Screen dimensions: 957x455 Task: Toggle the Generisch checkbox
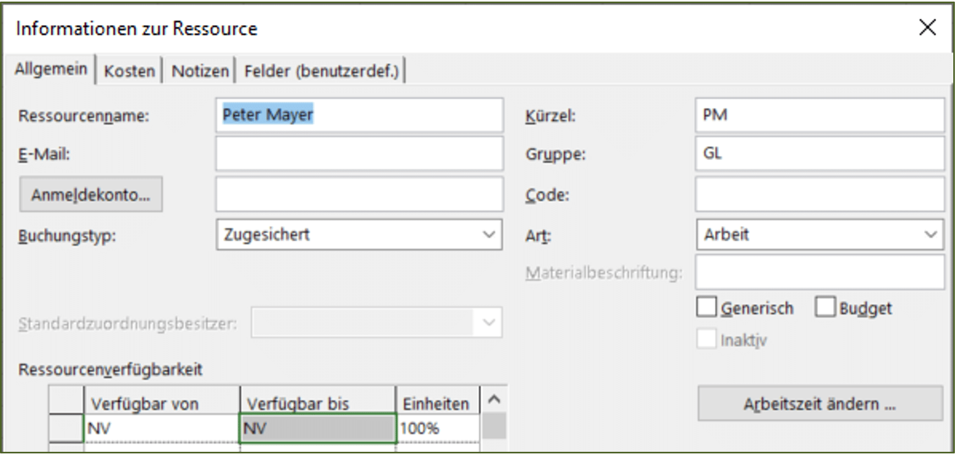click(x=706, y=307)
